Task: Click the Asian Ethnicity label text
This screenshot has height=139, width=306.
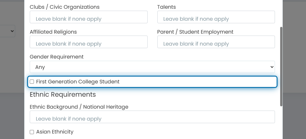Action: pos(55,132)
